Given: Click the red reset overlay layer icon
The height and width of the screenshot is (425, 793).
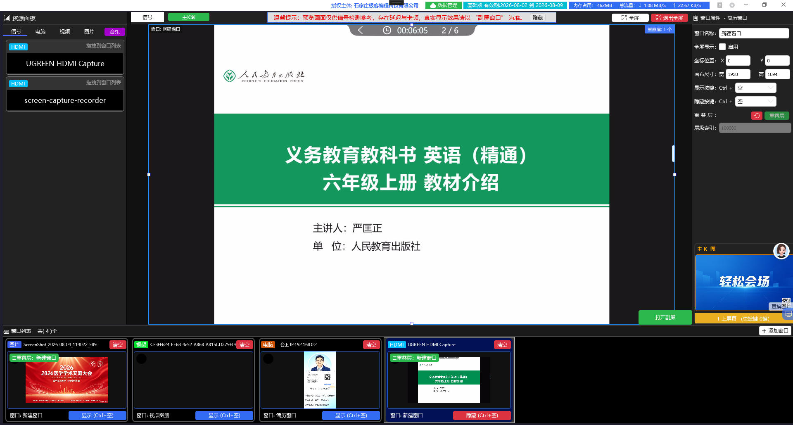Looking at the screenshot, I should (757, 116).
